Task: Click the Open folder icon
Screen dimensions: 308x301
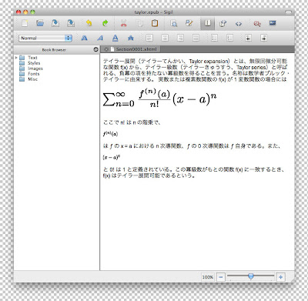Action: [40, 23]
